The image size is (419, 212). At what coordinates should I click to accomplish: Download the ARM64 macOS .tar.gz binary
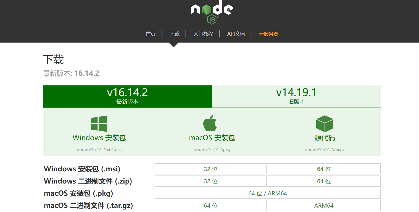coord(324,205)
